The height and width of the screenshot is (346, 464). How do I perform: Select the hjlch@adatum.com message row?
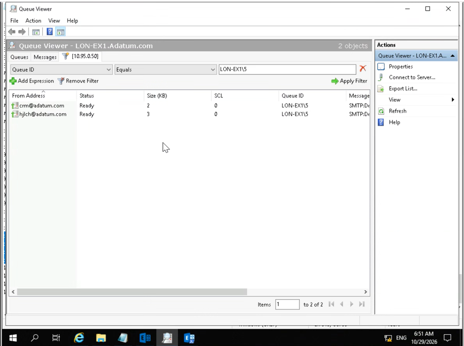coord(189,114)
